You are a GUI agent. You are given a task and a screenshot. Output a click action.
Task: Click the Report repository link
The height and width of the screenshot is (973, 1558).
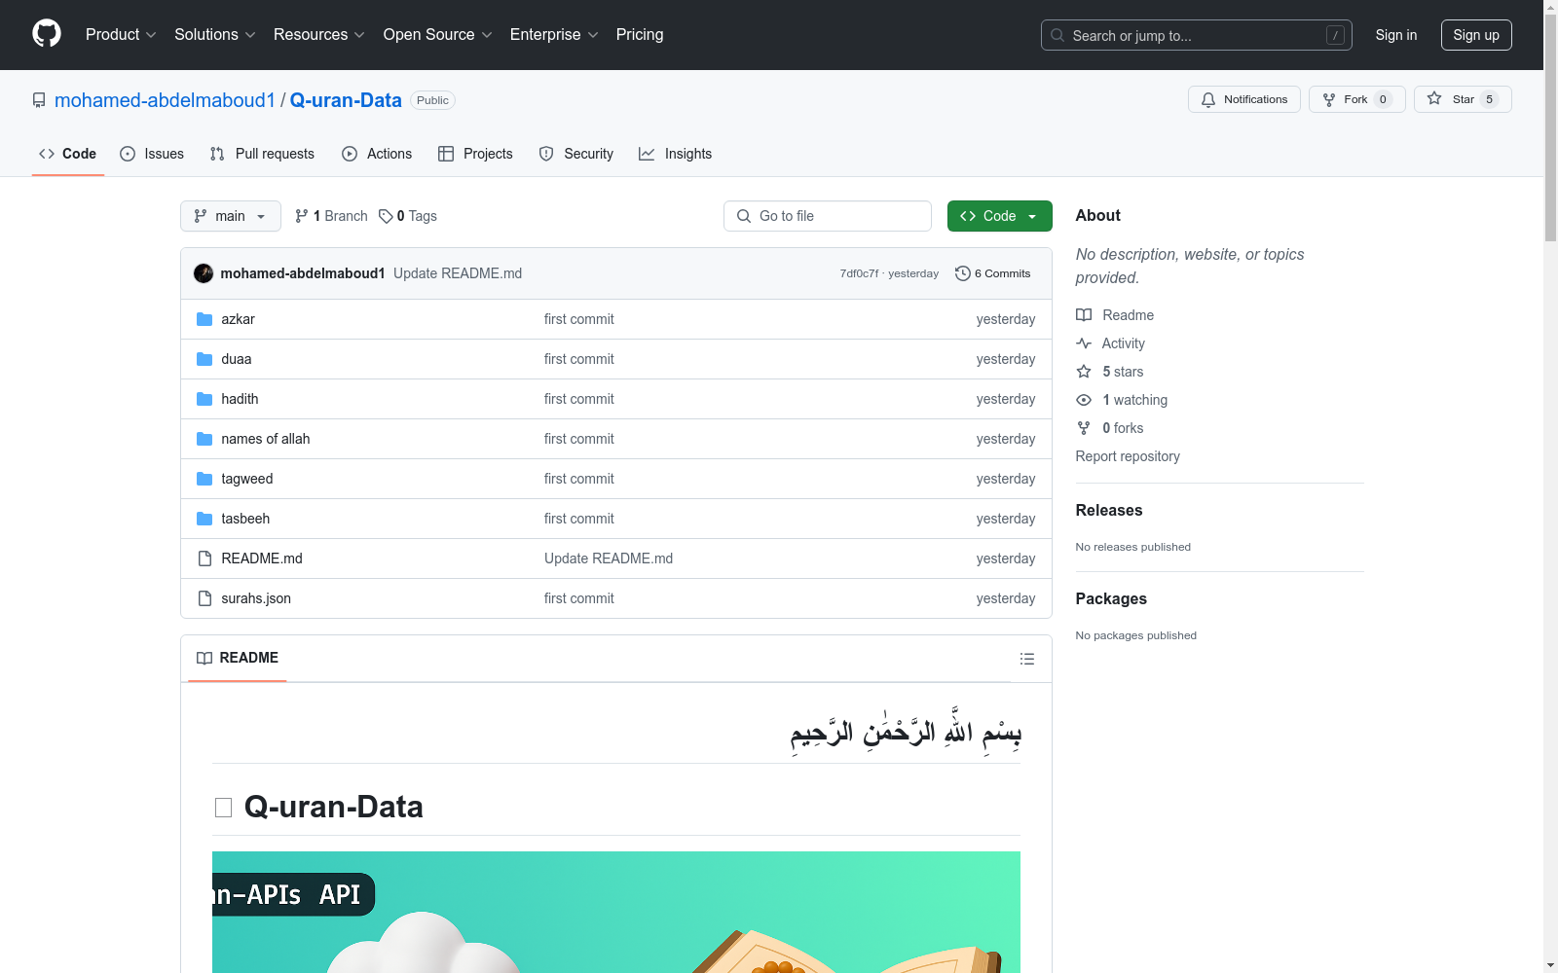(1128, 456)
